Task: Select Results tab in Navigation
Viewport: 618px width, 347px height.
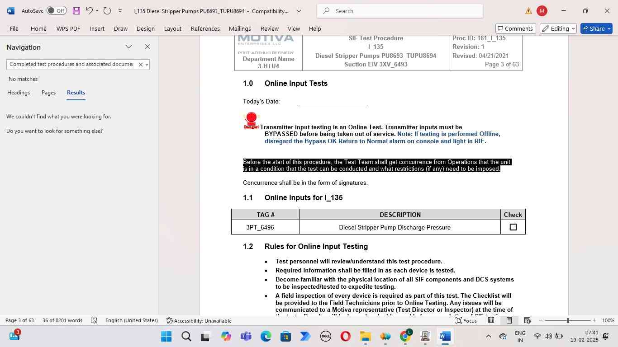Action: [x=76, y=93]
